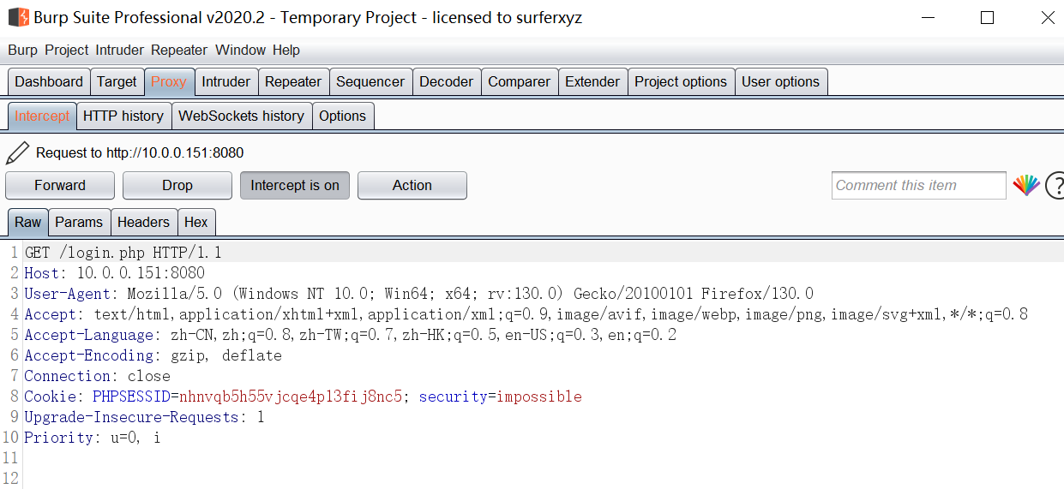Viewport: 1064px width, 489px height.
Task: Switch to the Params view tab
Action: (x=79, y=222)
